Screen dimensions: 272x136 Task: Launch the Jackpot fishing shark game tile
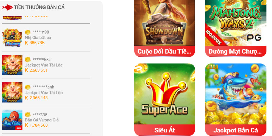pyautogui.click(x=236, y=94)
